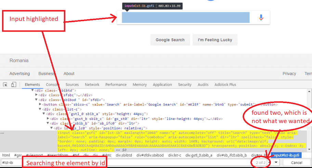
Task: Select #gsr in the breadcrumb bar
Action: coord(18,155)
